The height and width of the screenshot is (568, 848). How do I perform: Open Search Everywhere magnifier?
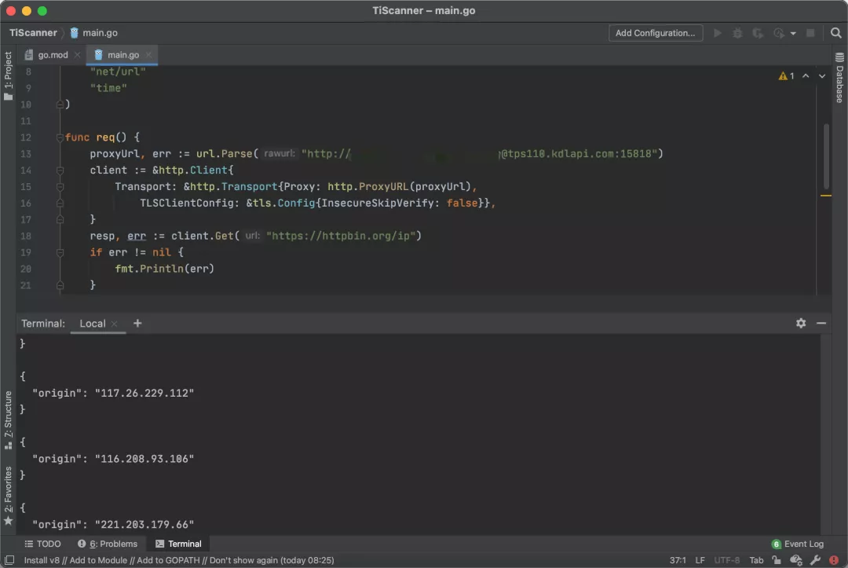(x=835, y=33)
